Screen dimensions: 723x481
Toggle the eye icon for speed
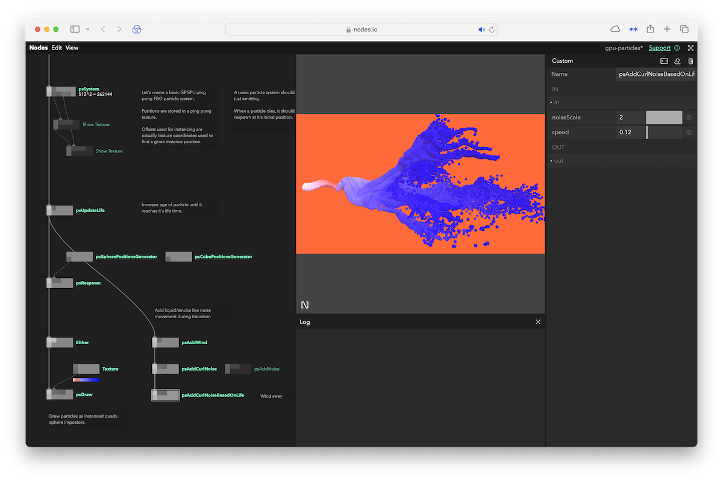pos(688,132)
